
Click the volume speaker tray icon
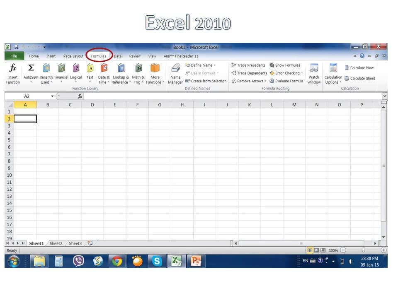[351, 261]
